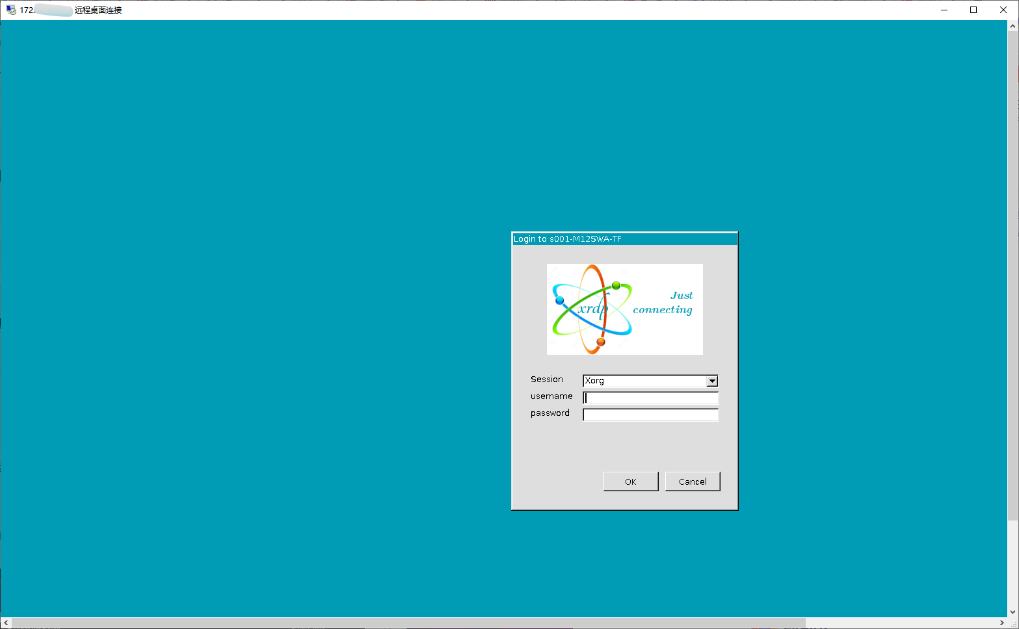The height and width of the screenshot is (629, 1019).
Task: Click the horizontal scrollbar right arrow
Action: [1002, 623]
